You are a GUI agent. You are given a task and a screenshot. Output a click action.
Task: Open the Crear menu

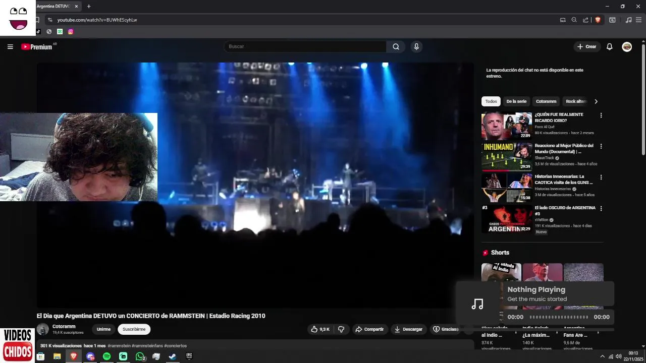(586, 46)
